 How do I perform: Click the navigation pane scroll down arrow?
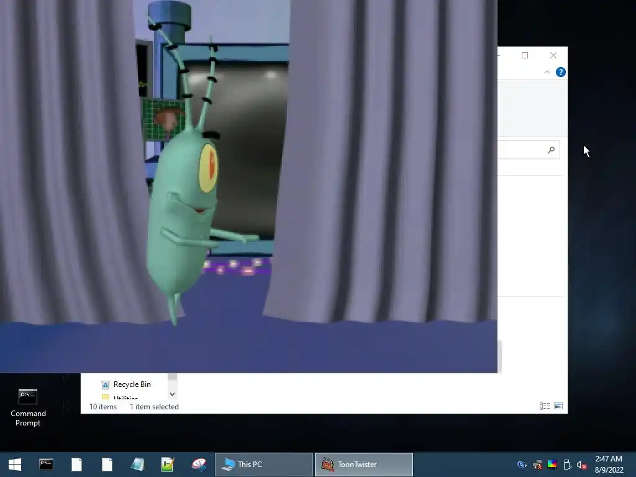coord(173,394)
